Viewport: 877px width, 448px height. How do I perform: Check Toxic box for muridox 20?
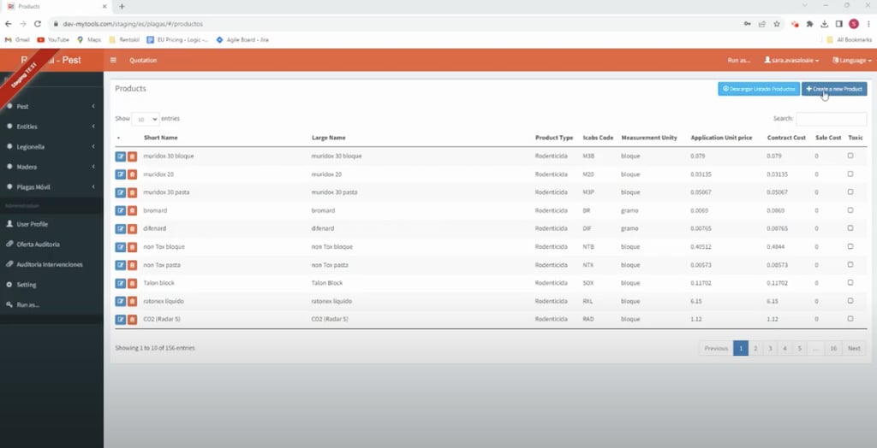[x=850, y=174]
